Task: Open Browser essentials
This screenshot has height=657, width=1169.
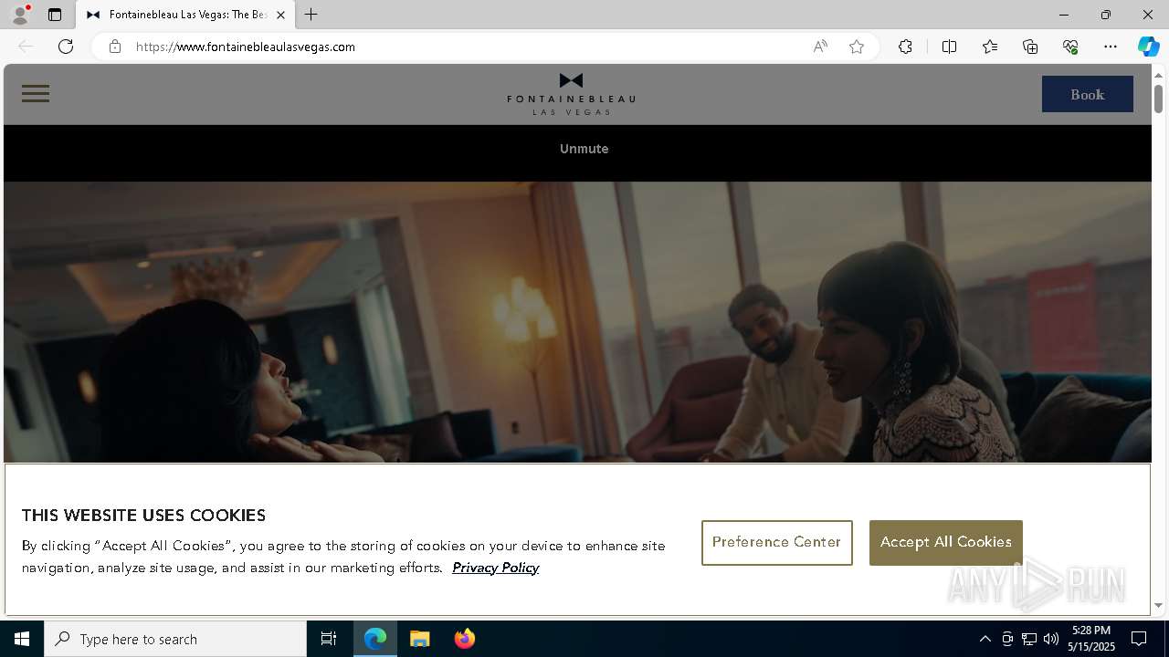Action: pos(1070,47)
